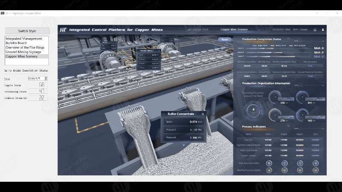Click the down chevron below Sulfur Concentrate panel
The image size is (342, 192).
click(184, 145)
